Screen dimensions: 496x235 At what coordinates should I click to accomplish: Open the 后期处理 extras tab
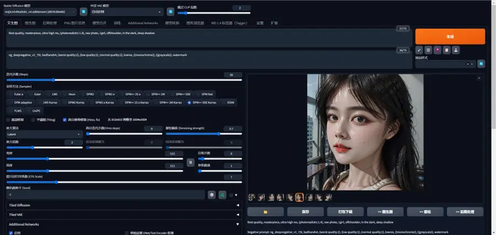tap(50, 23)
